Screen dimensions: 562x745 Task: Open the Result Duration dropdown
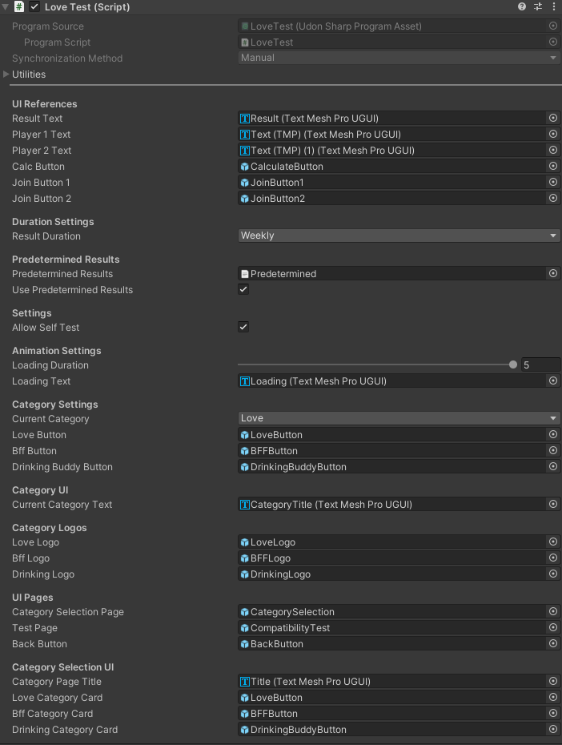(399, 236)
